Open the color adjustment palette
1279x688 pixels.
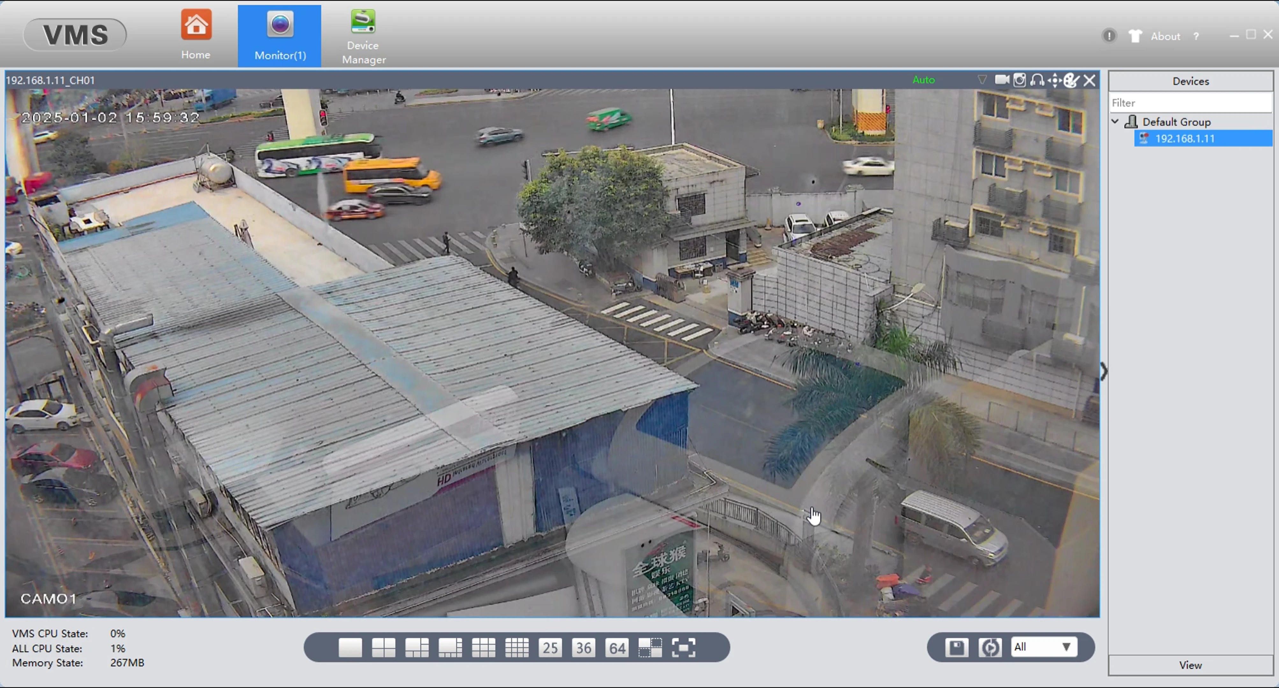(x=1071, y=79)
